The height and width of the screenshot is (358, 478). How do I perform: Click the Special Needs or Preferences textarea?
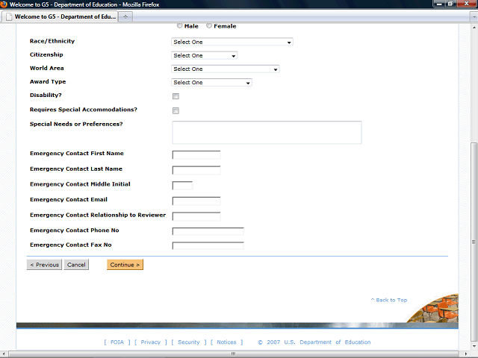click(x=267, y=133)
